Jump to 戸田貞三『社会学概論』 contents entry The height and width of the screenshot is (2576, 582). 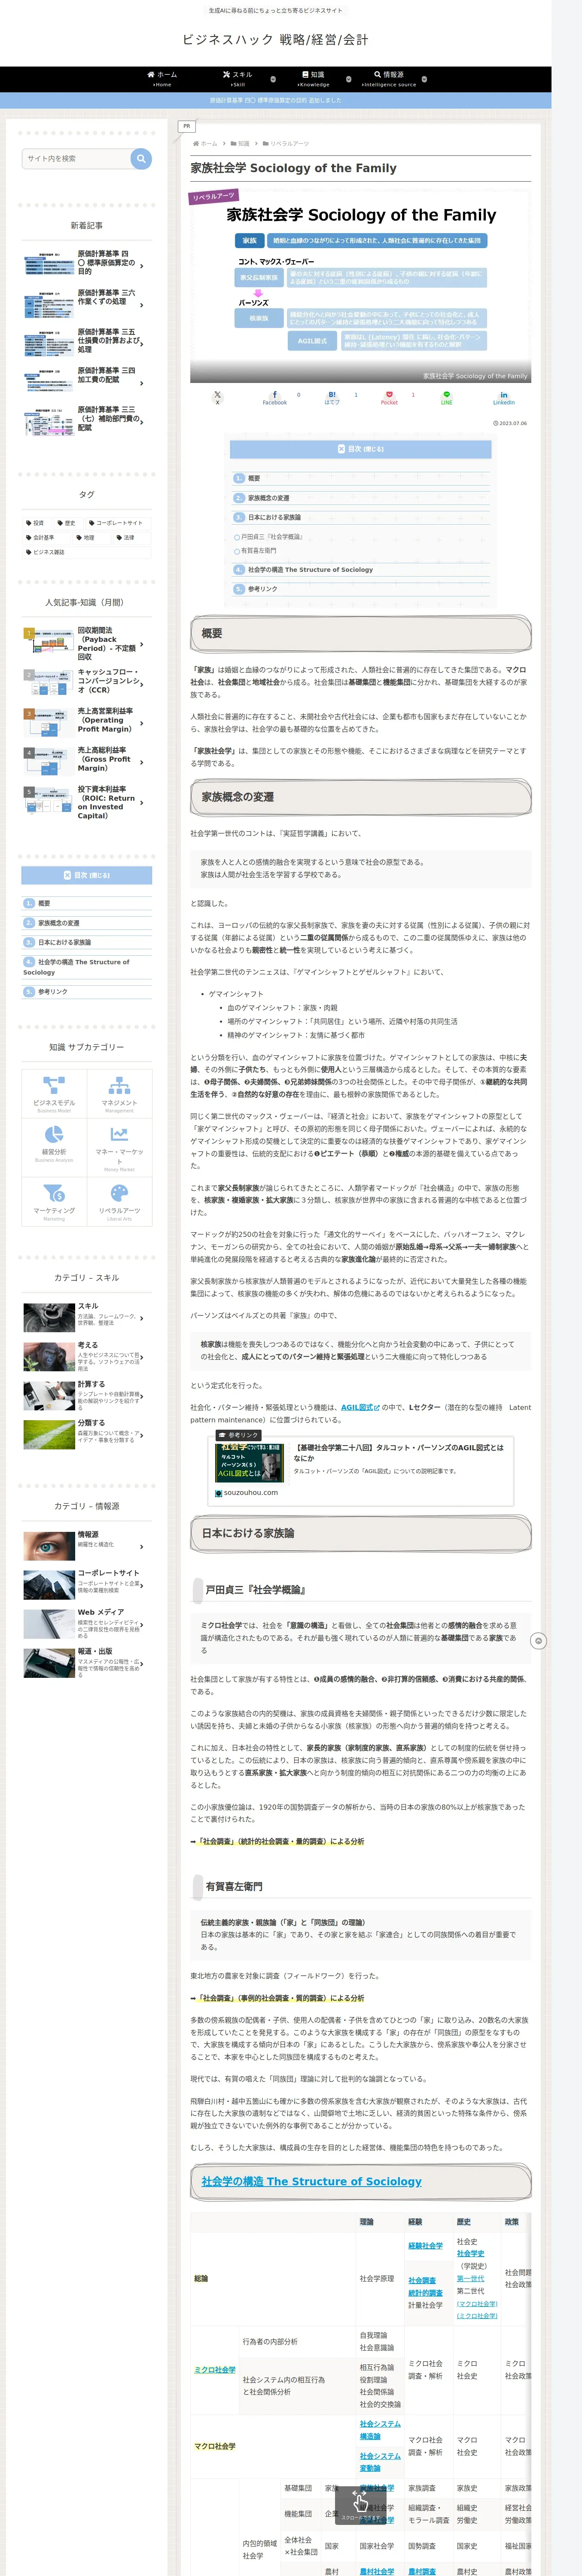[x=271, y=537]
